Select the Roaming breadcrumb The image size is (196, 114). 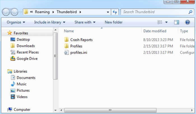click(42, 12)
